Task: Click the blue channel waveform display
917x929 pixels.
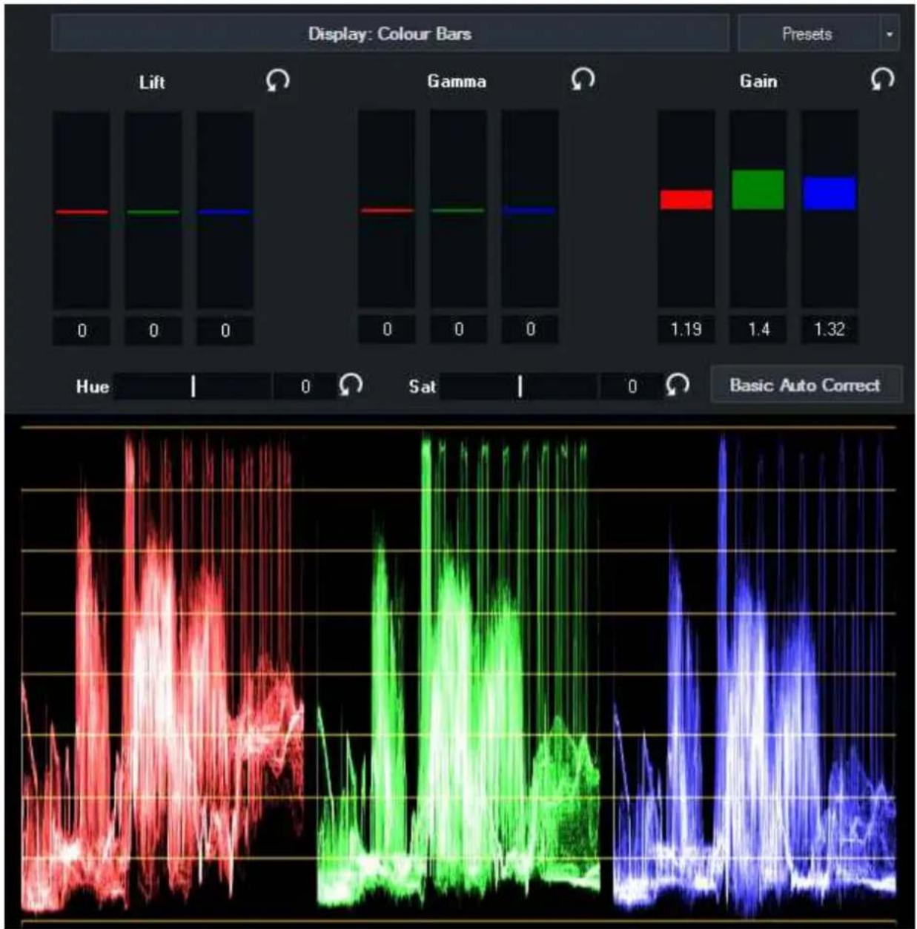Action: pyautogui.click(x=755, y=673)
